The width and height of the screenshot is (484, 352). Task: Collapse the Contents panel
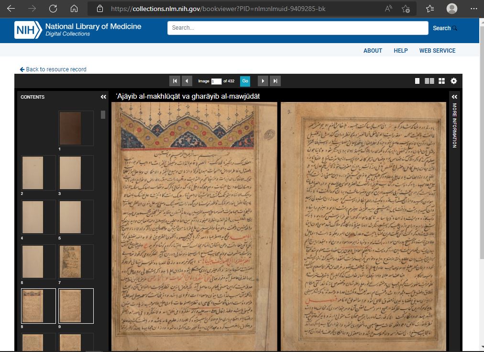(x=103, y=97)
